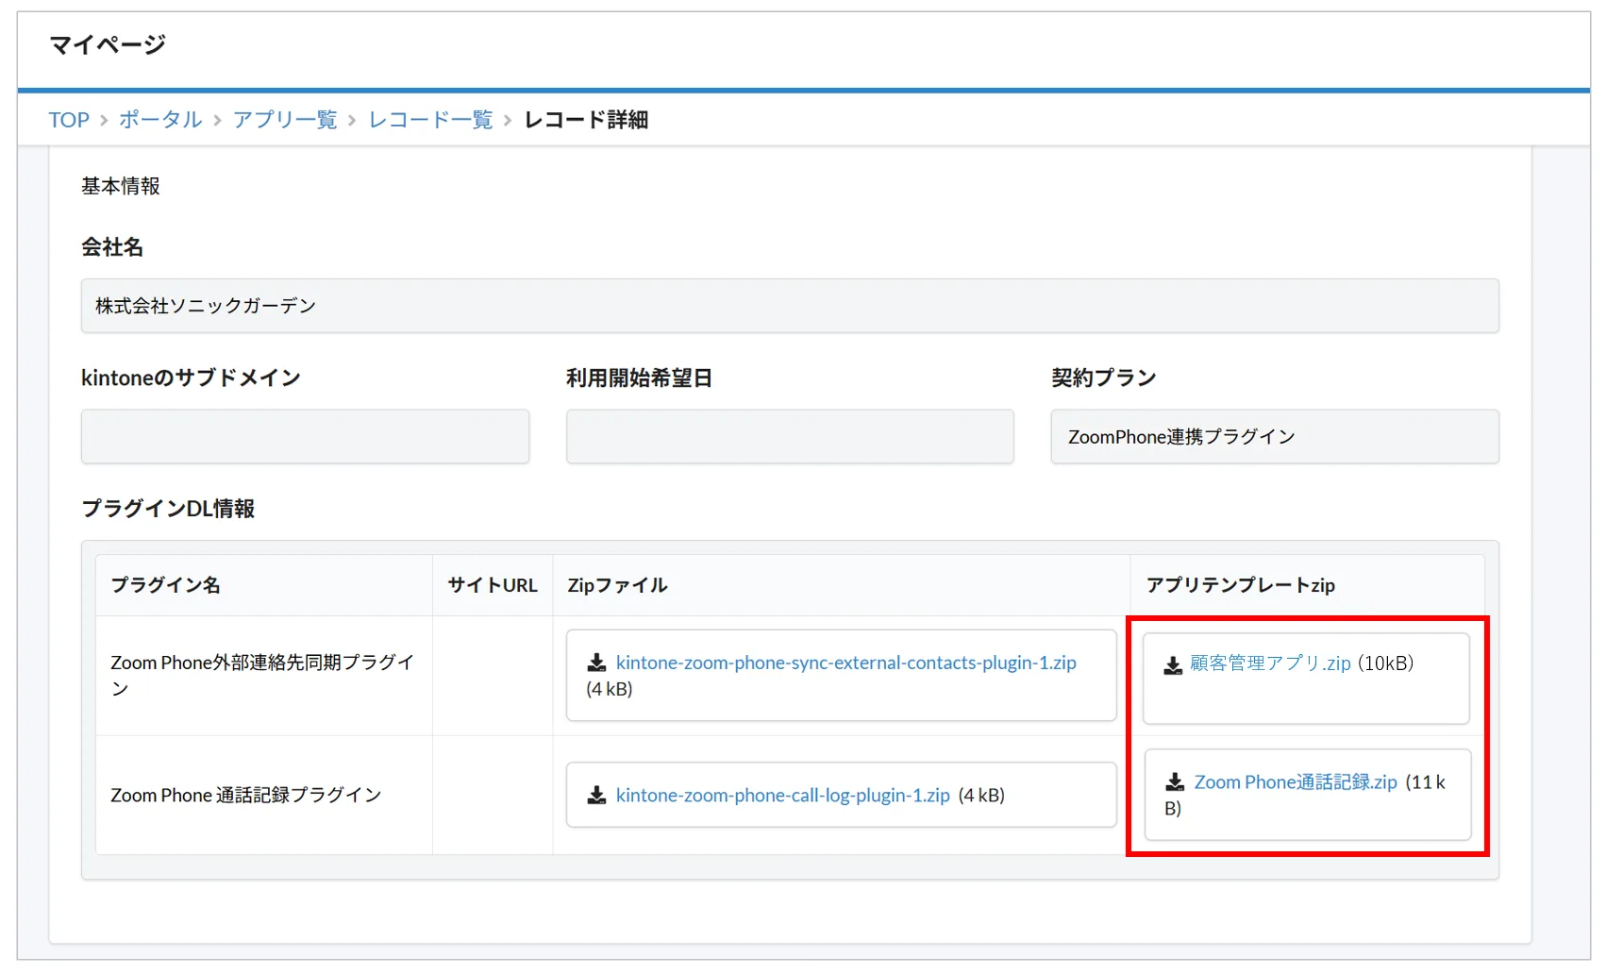Click the 会社名 field label

pos(112,247)
